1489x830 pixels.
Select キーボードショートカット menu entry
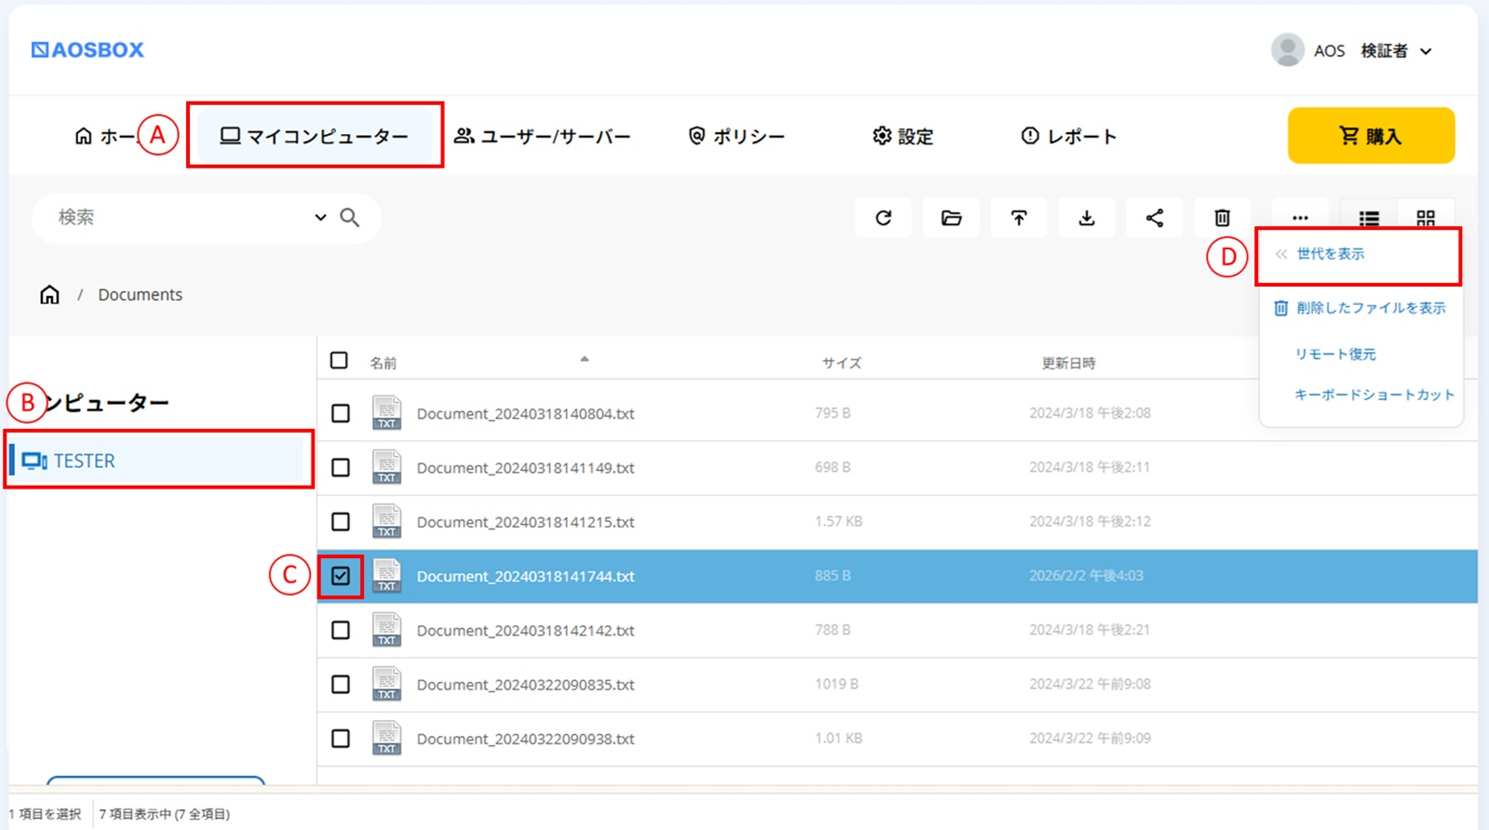(x=1375, y=395)
